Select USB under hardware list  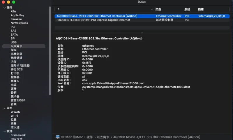(x=14, y=42)
